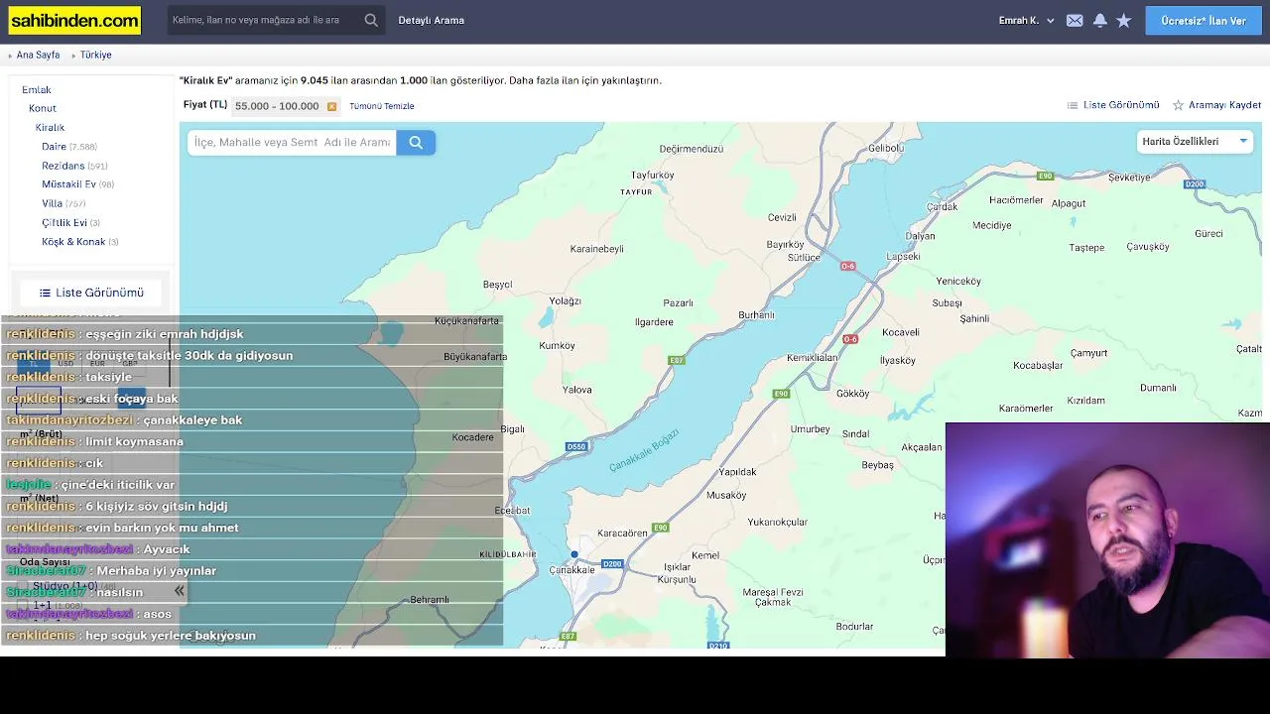Viewport: 1270px width, 714px height.
Task: Click the D550 road shield on map
Action: (576, 447)
